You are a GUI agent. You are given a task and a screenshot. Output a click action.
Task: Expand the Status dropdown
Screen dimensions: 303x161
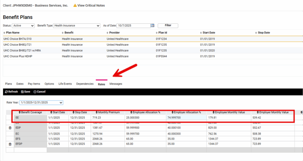coord(23,26)
